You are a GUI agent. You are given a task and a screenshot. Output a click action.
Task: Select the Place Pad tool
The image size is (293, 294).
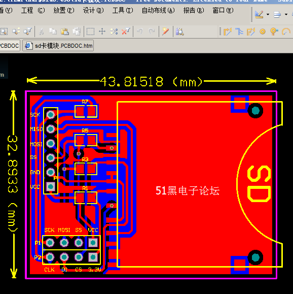(263, 31)
